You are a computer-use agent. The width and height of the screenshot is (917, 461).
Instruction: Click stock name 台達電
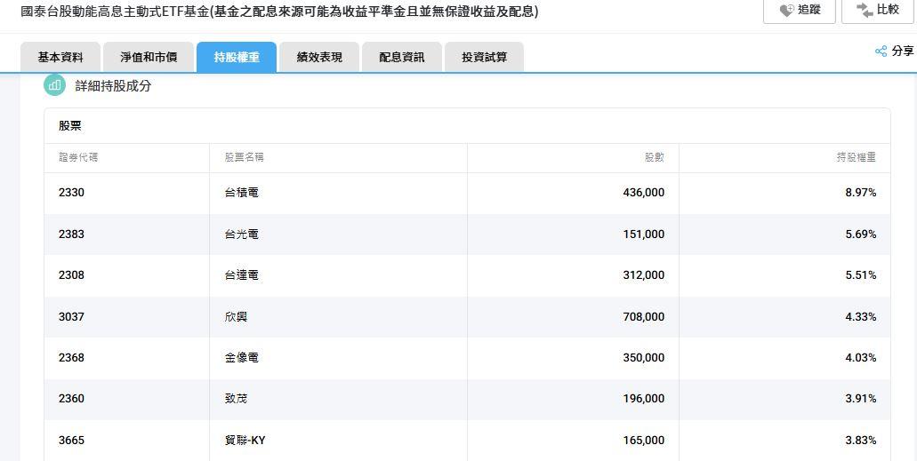pos(242,275)
